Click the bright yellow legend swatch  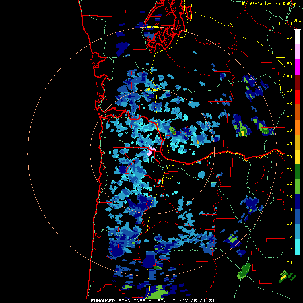pos(297,157)
